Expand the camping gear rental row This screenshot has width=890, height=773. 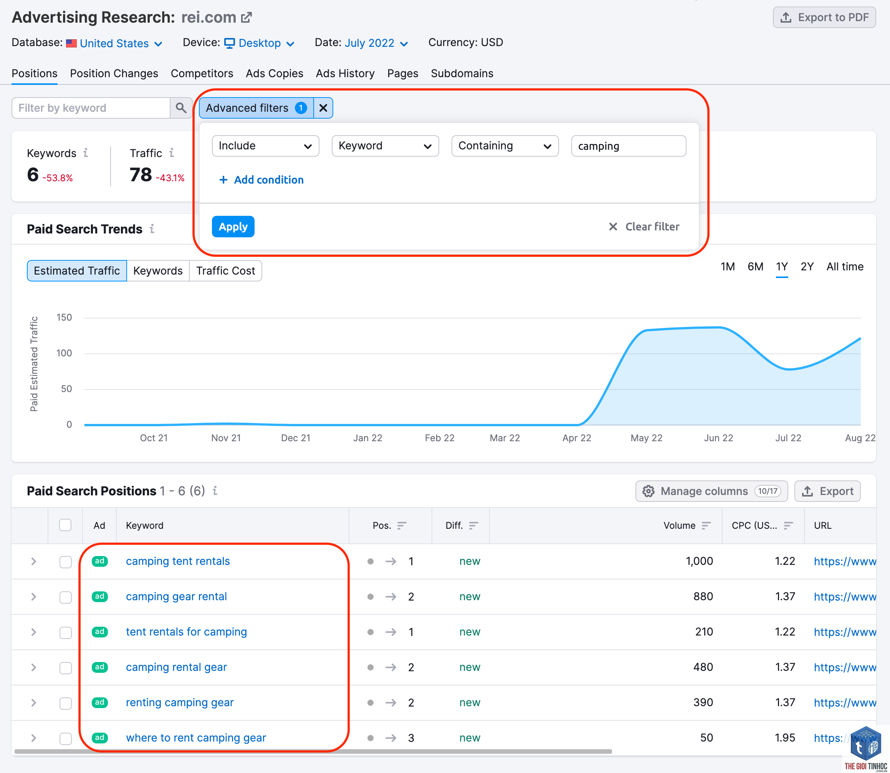34,597
